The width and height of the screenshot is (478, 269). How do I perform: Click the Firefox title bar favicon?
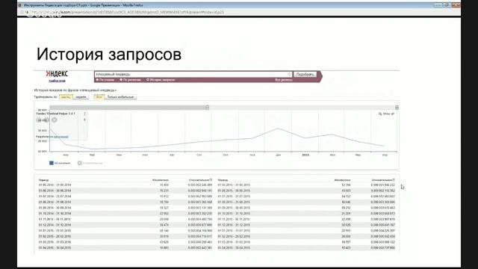coord(20,5)
